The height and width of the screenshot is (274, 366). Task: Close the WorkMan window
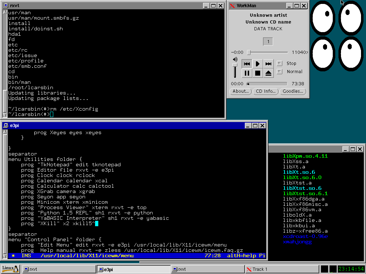pos(304,6)
